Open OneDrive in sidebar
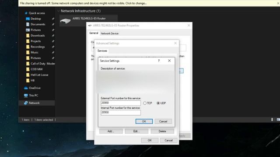Viewport: 280px width, 157px height. (35, 88)
